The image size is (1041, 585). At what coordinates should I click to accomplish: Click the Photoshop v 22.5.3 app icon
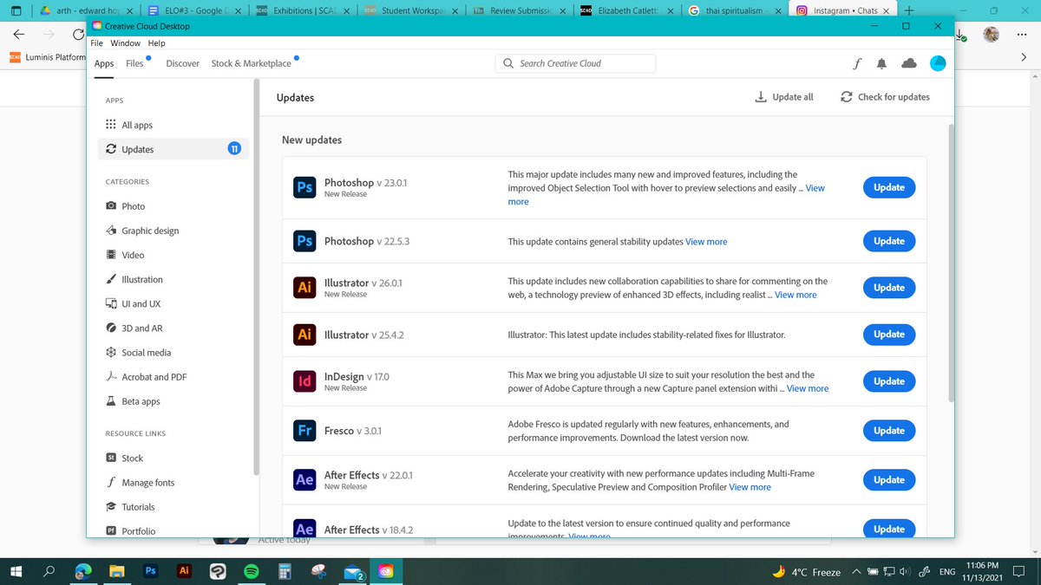(x=304, y=241)
